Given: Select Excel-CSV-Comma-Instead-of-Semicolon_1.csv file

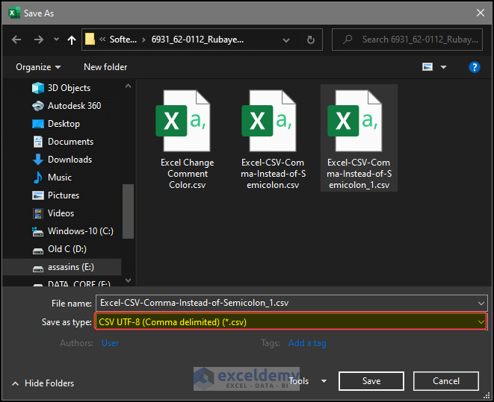Looking at the screenshot, I should [x=359, y=138].
